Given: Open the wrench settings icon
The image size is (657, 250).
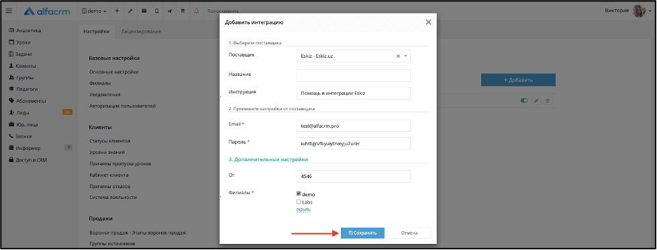Looking at the screenshot, I should click(130, 11).
